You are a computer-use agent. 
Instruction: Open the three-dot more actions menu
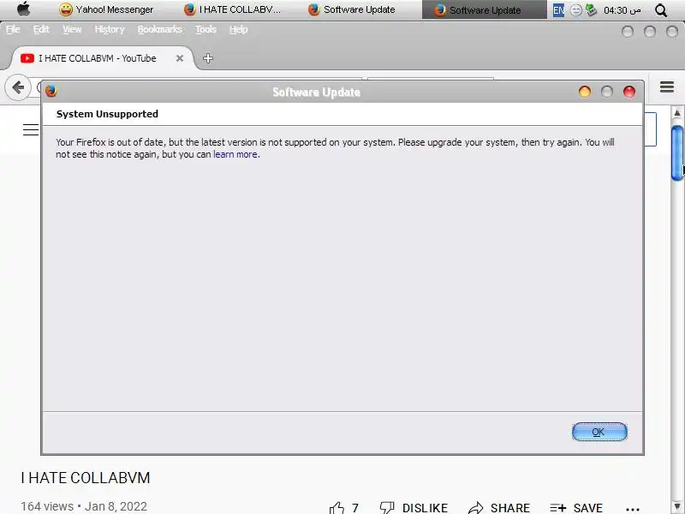pyautogui.click(x=633, y=509)
